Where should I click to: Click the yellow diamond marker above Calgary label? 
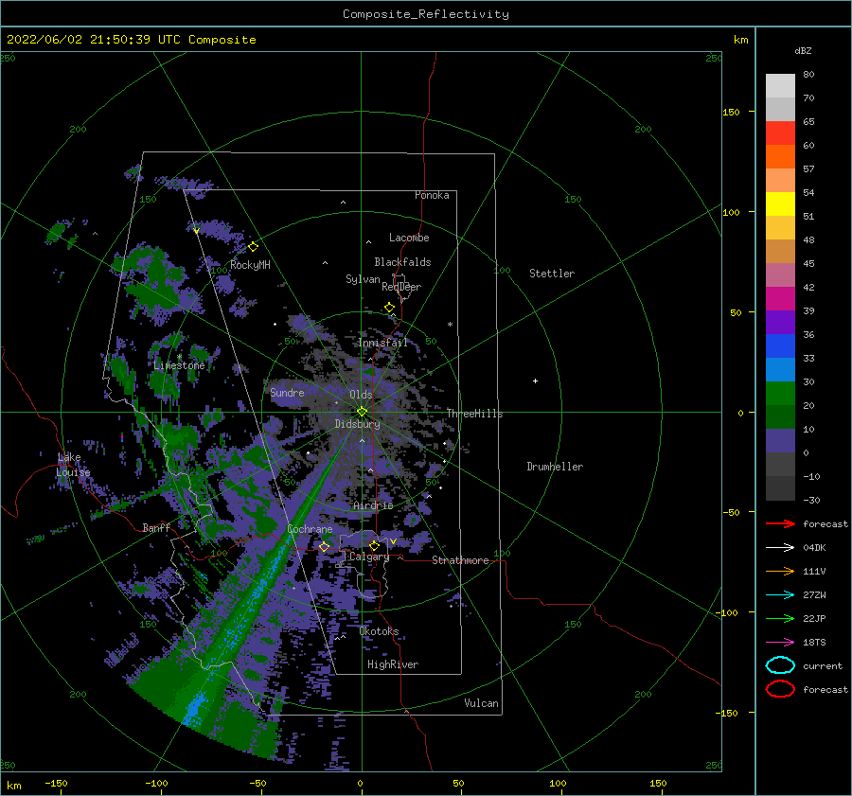(374, 545)
